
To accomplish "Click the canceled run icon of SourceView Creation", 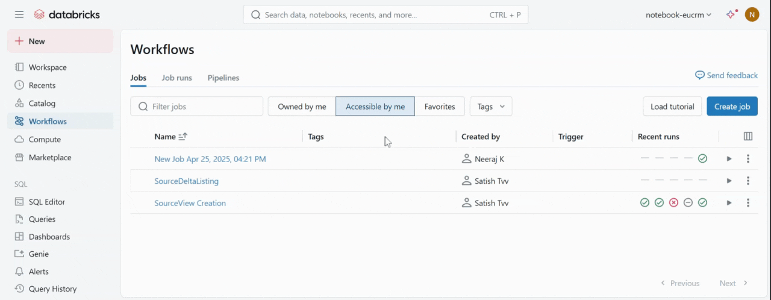I will coord(688,202).
